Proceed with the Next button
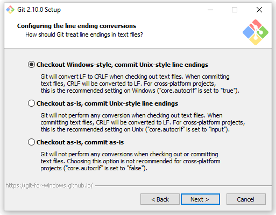 [200, 199]
